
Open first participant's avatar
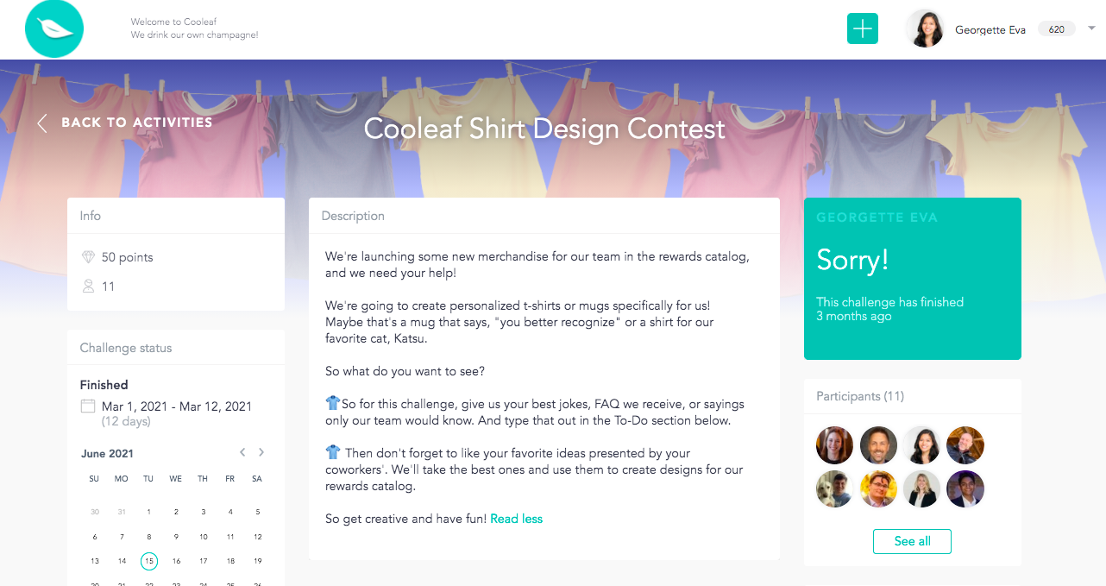coord(834,445)
